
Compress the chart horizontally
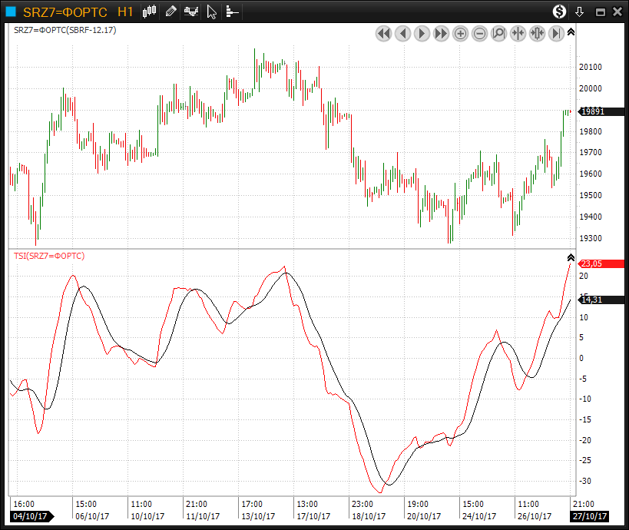(518, 33)
